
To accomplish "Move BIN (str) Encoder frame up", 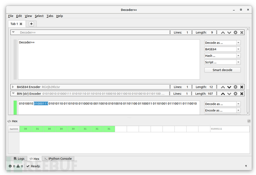I will [223, 94].
